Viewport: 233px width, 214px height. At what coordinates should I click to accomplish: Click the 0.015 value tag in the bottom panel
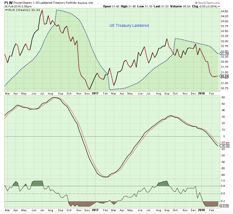pos(224,206)
